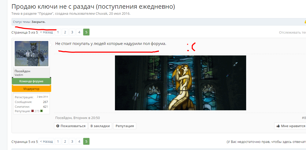The height and width of the screenshot is (150, 306).
Task: Click < Назад in the lower pagination
Action: coord(46,141)
